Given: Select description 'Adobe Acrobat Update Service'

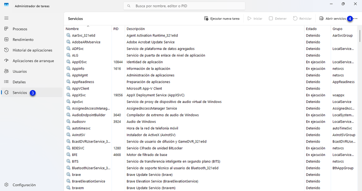Looking at the screenshot, I should point(151,42).
